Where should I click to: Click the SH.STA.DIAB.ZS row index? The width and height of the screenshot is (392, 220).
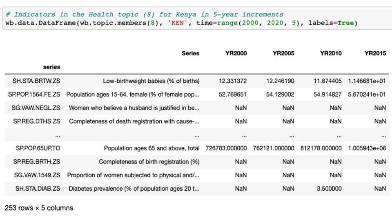[x=38, y=189]
